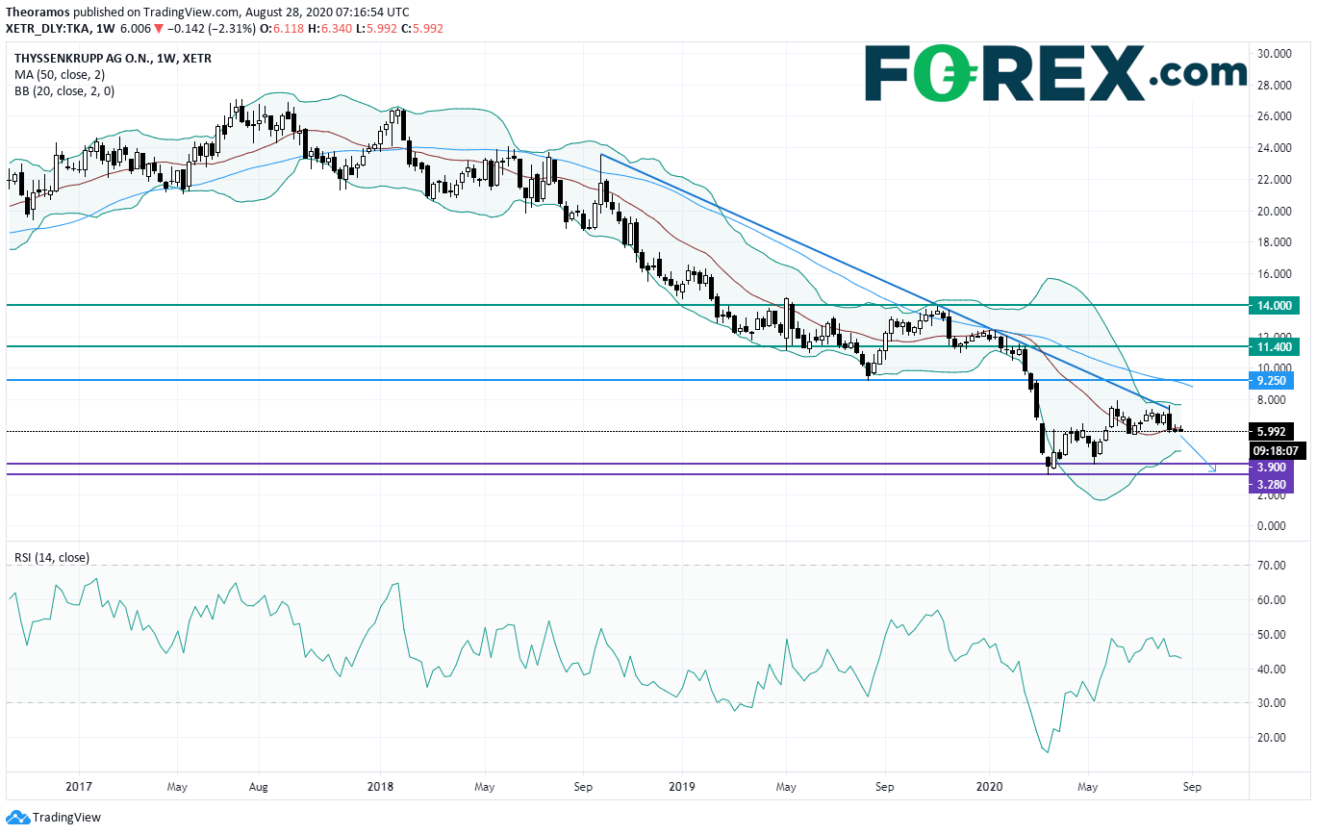Click the 5.992 current price label
1317x835 pixels.
pos(1272,432)
